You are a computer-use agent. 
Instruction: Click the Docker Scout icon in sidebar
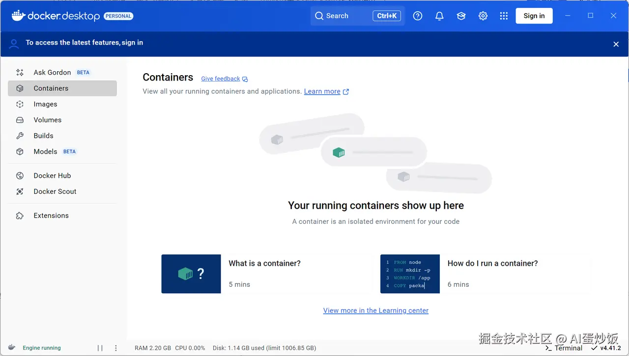coord(20,192)
